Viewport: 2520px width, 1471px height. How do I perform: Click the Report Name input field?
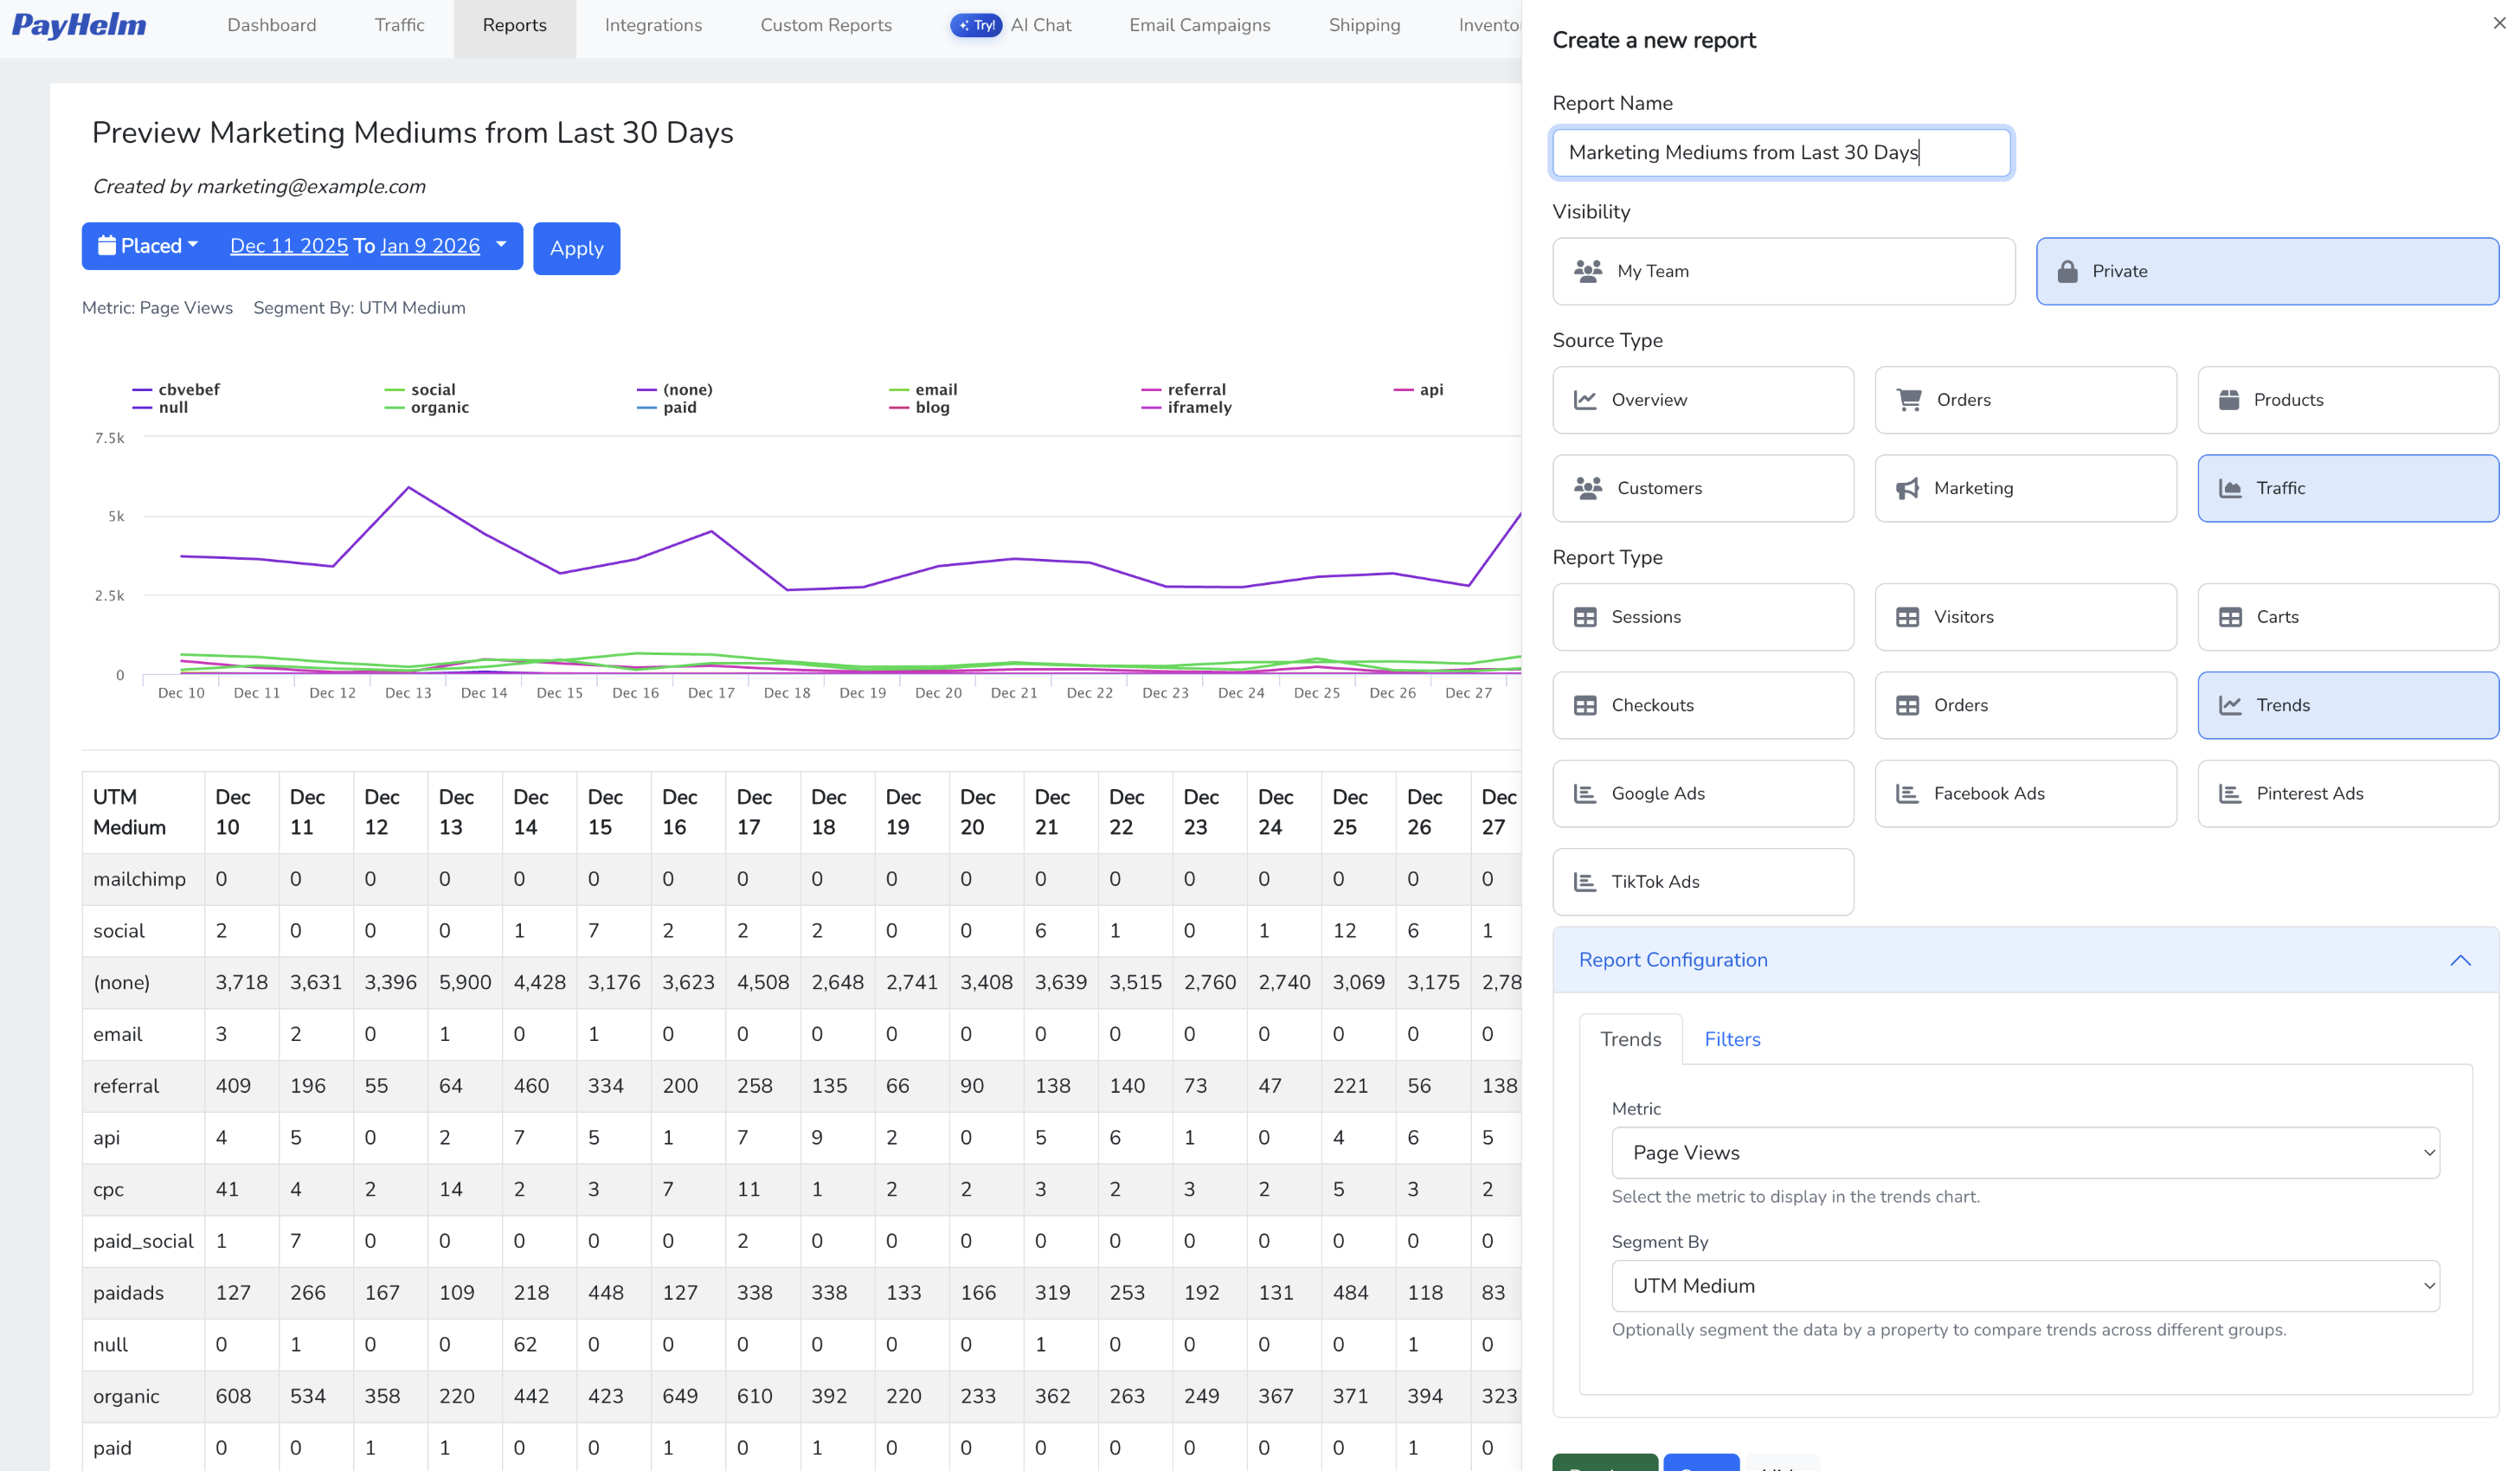click(x=1780, y=152)
